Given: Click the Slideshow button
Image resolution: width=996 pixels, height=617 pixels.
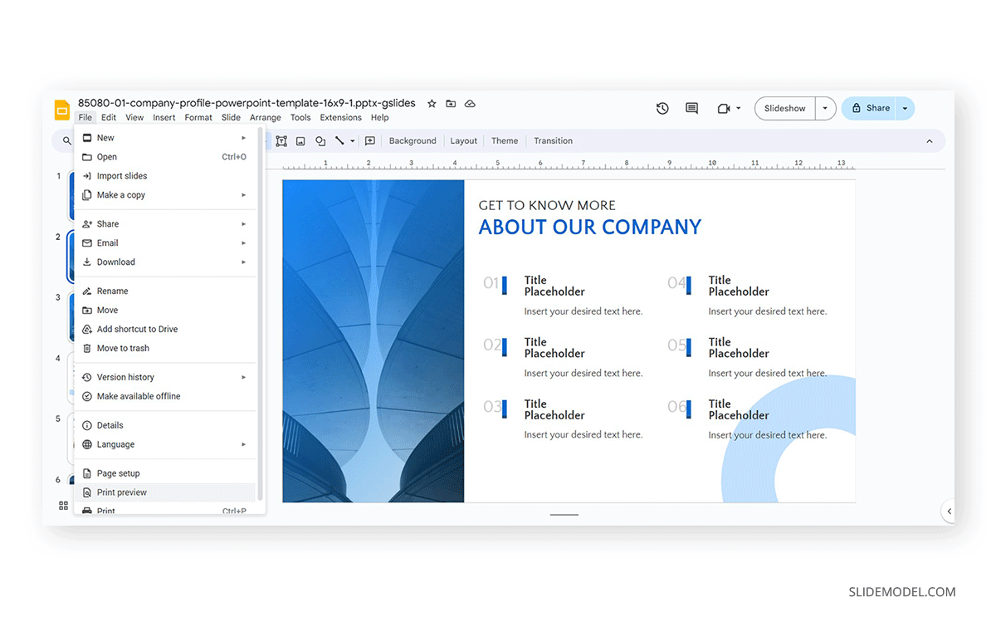Looking at the screenshot, I should (x=784, y=108).
